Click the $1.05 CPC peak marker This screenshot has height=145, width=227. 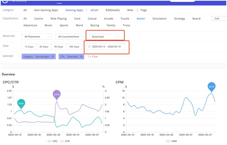pos(21,104)
